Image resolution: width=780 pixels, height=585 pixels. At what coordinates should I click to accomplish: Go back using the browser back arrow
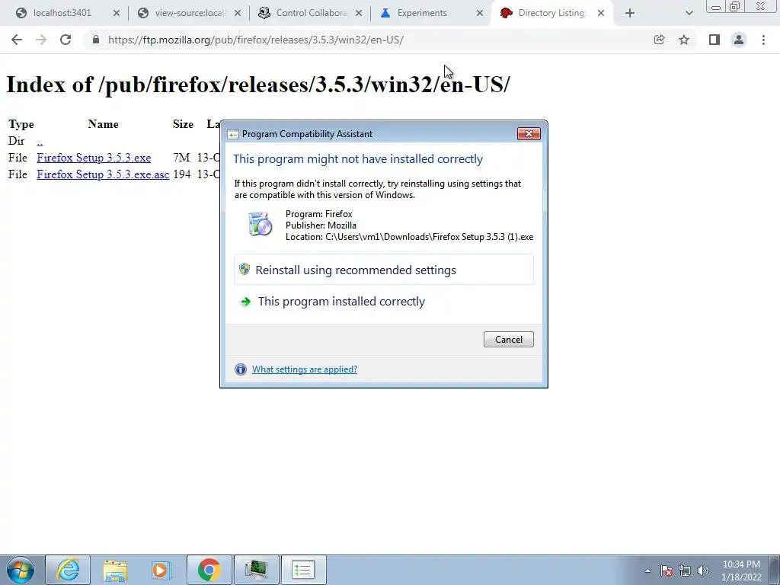pyautogui.click(x=17, y=40)
